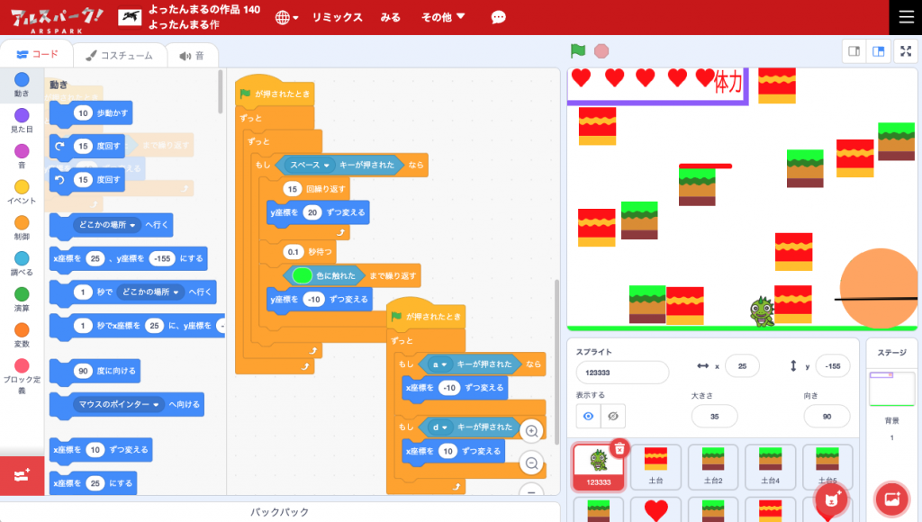Zoom in the code workspace
Image resolution: width=922 pixels, height=522 pixels.
pyautogui.click(x=531, y=431)
